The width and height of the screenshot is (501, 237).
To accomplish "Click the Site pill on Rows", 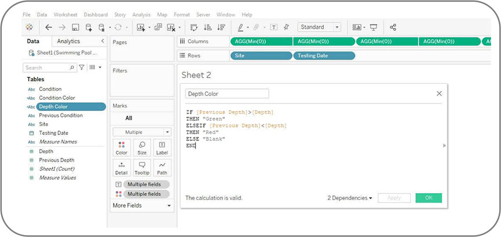I will [x=261, y=55].
